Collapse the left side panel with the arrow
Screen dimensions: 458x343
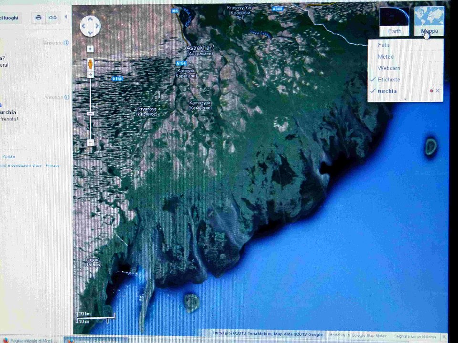click(x=66, y=17)
